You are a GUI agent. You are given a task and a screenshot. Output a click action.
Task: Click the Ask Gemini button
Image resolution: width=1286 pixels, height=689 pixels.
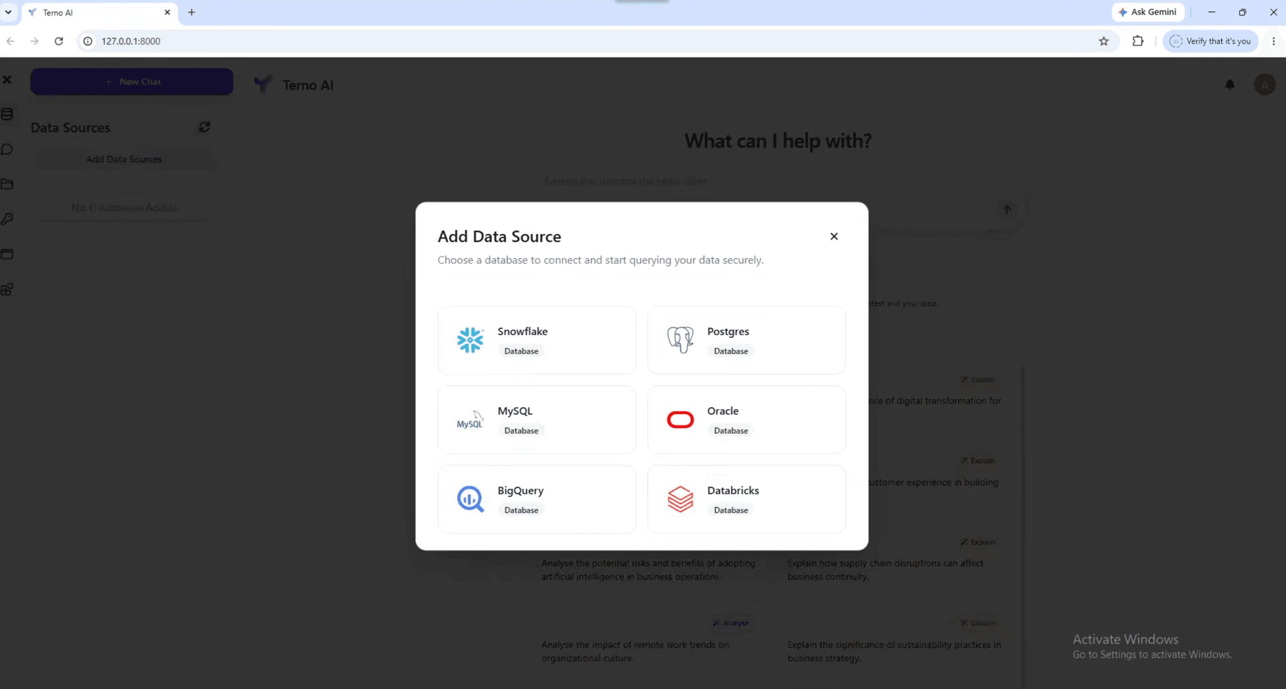pyautogui.click(x=1148, y=12)
